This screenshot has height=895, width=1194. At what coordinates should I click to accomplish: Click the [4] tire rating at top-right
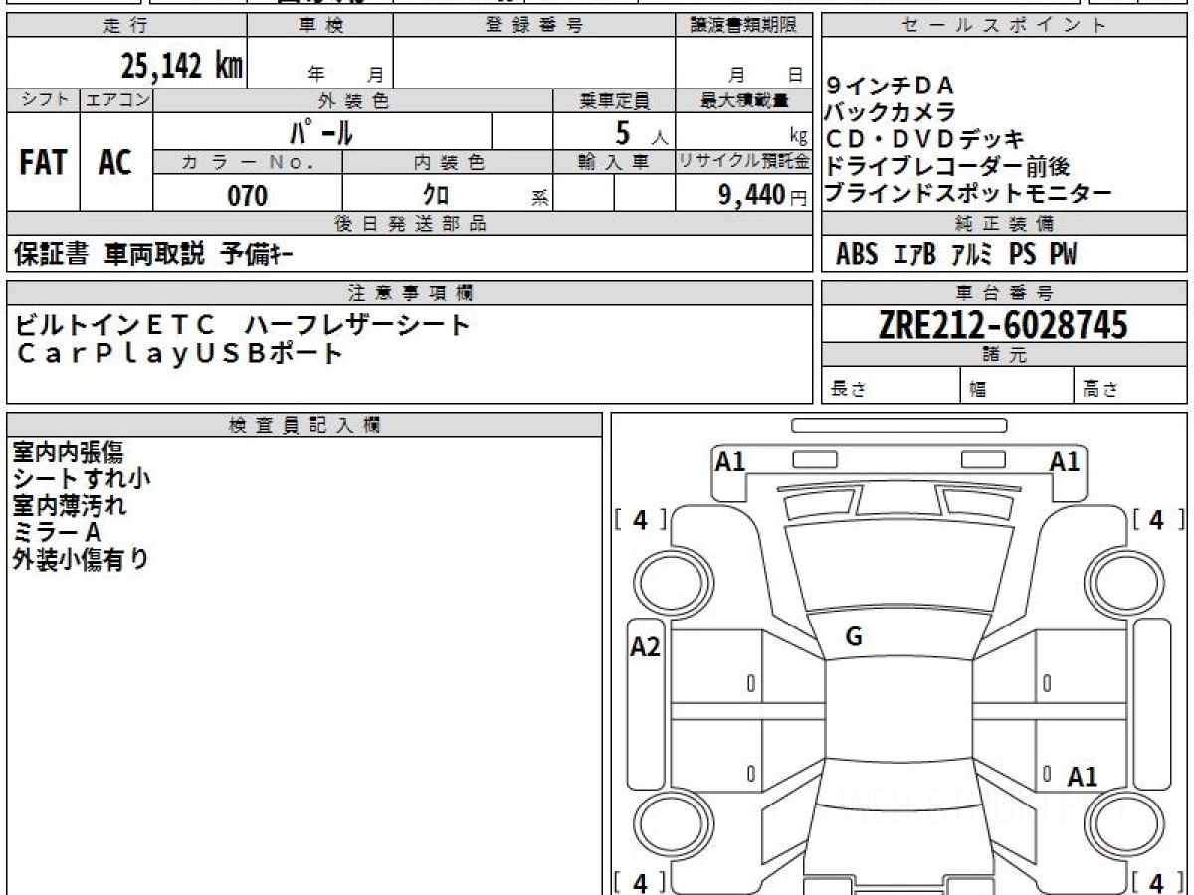click(1156, 519)
